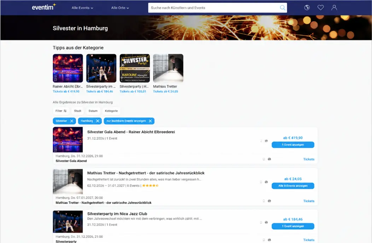Remove the Hamburg filter chip
Image resolution: width=372 pixels, height=243 pixels.
(x=98, y=121)
